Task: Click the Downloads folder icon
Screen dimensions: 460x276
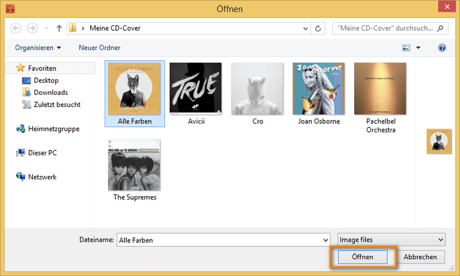Action: 27,92
